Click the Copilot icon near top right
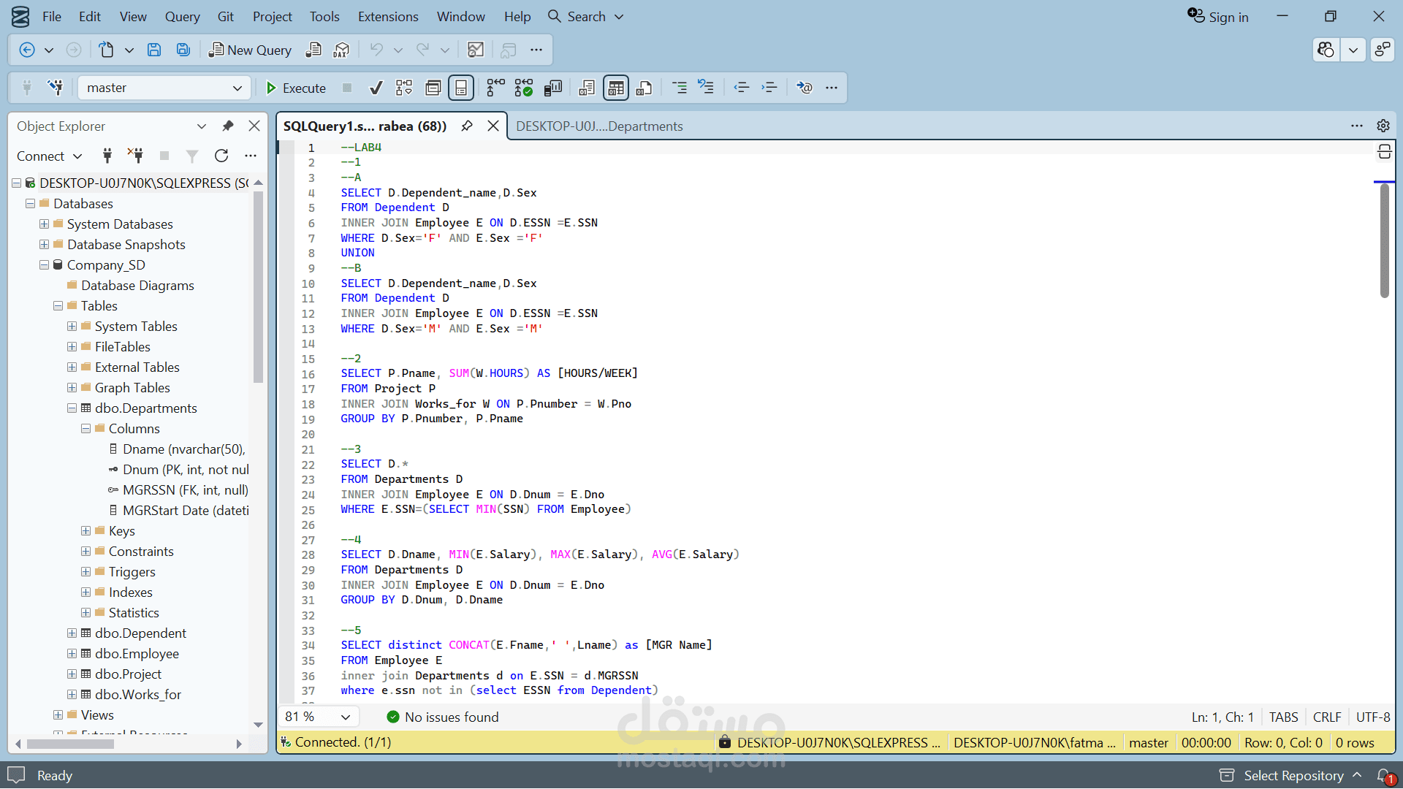1403x789 pixels. (1326, 50)
